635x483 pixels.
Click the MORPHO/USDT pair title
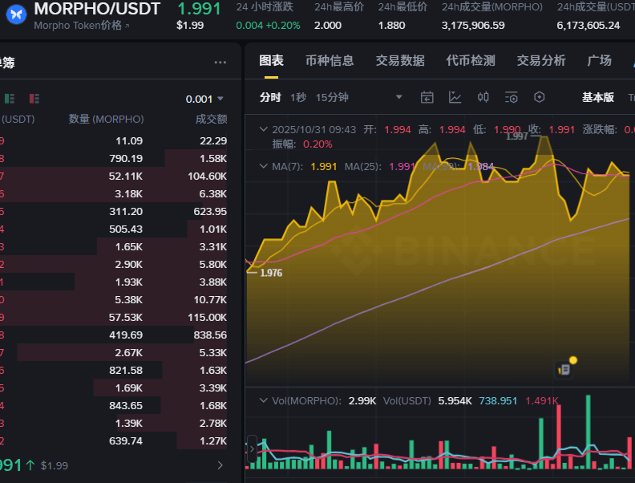tap(97, 9)
